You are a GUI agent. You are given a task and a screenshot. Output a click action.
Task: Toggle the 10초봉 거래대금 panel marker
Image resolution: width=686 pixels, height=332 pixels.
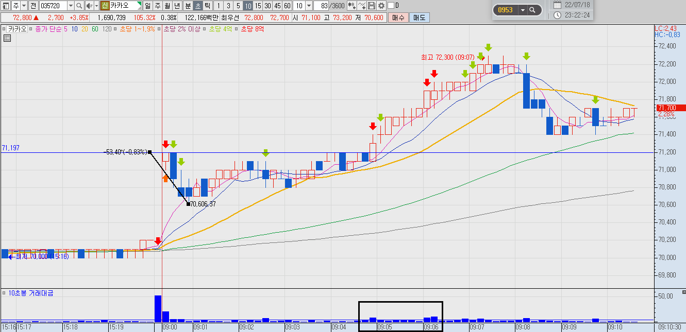[4, 293]
